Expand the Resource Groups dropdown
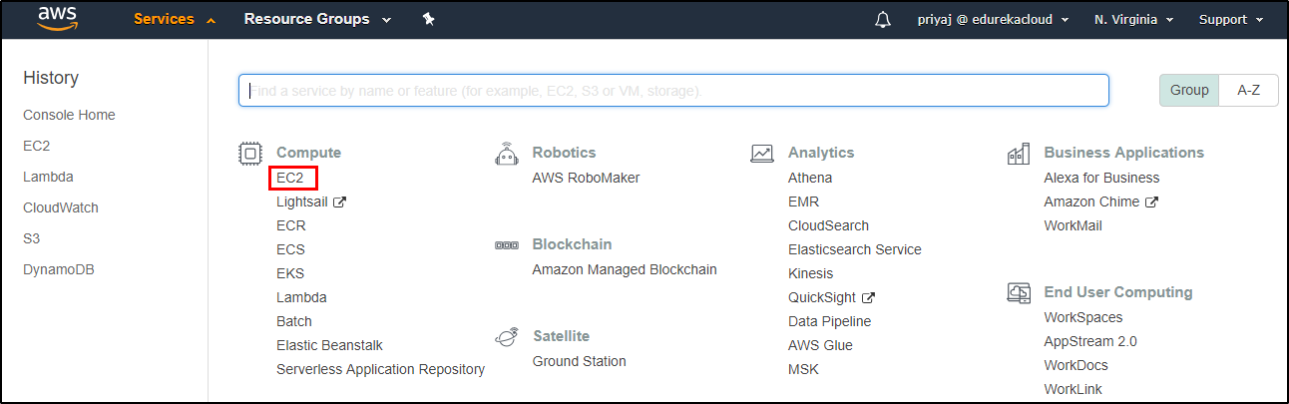The height and width of the screenshot is (404, 1289). click(x=317, y=19)
